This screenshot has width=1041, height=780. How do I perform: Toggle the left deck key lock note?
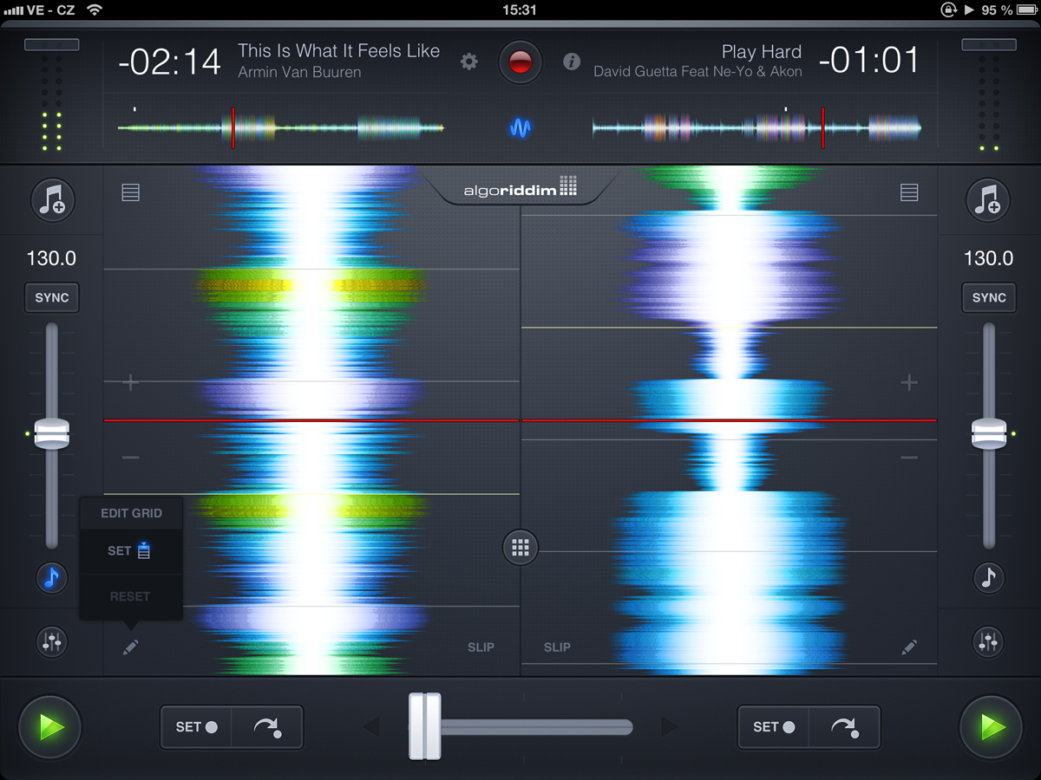click(x=52, y=577)
